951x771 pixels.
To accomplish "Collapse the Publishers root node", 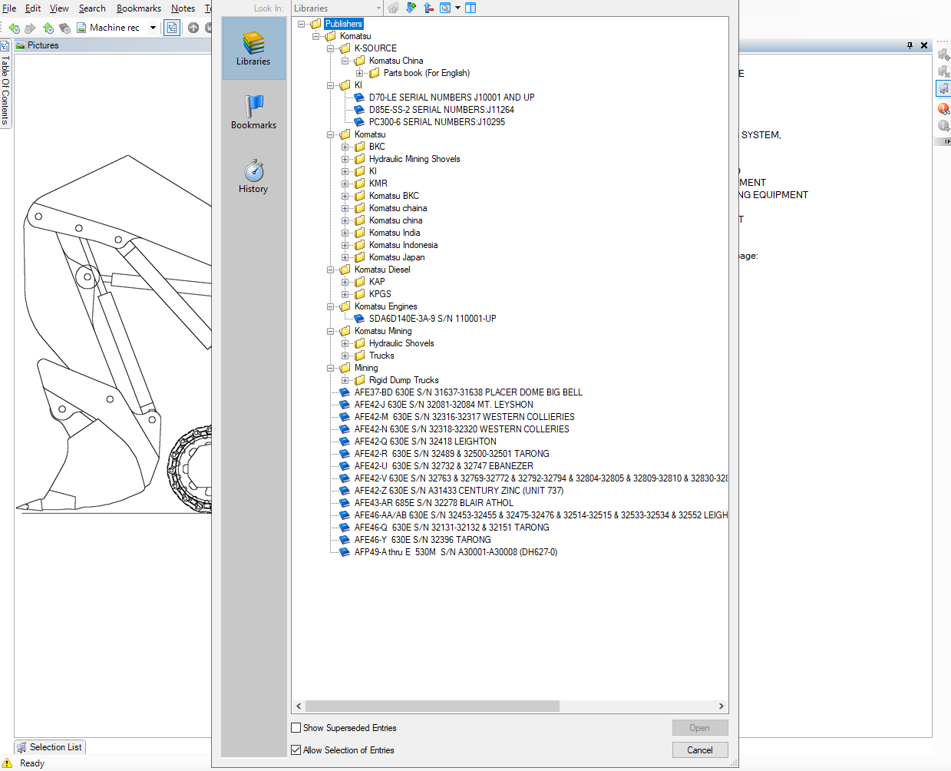I will pyautogui.click(x=302, y=24).
